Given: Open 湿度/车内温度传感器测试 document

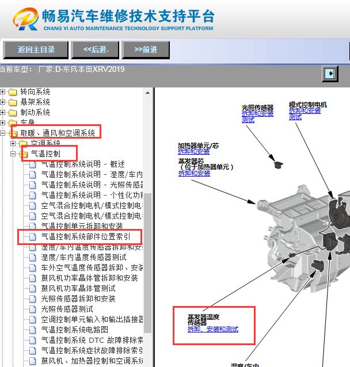Looking at the screenshot, I should tap(83, 257).
